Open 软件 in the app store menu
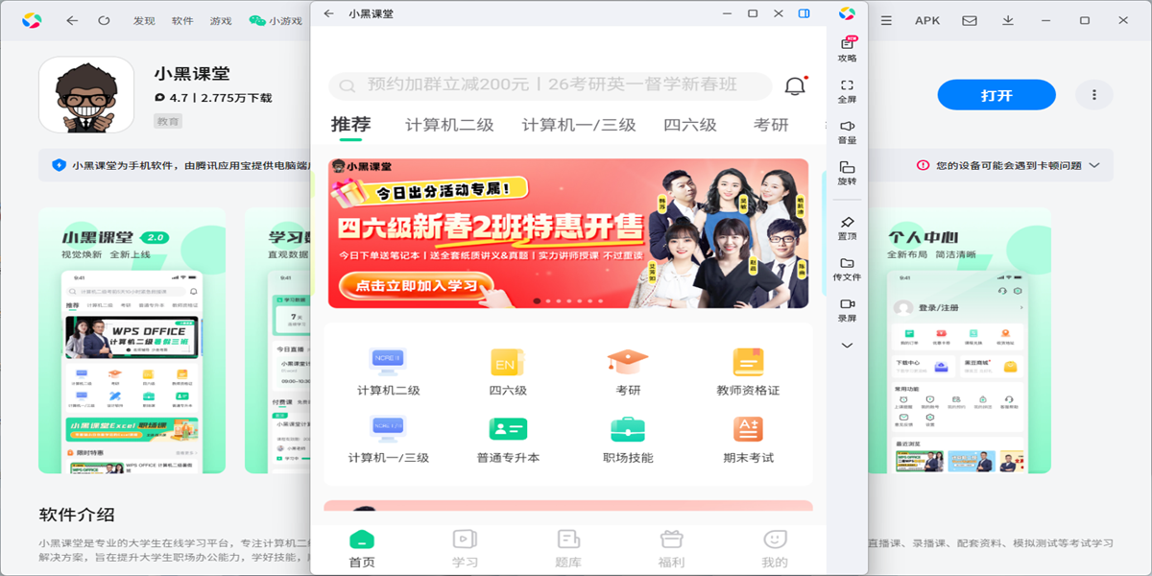Viewport: 1152px width, 576px height. [182, 20]
